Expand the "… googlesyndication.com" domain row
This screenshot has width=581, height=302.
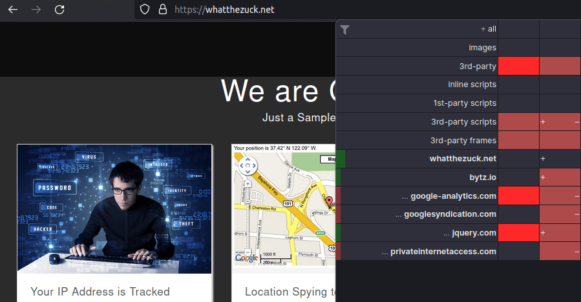coord(449,214)
